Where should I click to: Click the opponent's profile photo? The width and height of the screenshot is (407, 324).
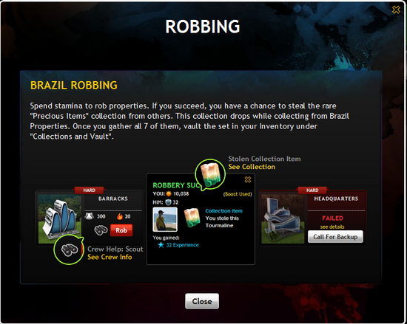tap(165, 219)
